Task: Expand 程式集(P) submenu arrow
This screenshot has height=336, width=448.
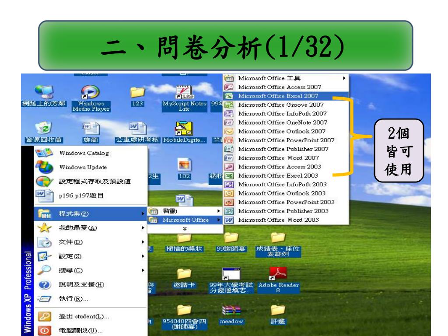Action: click(x=143, y=213)
